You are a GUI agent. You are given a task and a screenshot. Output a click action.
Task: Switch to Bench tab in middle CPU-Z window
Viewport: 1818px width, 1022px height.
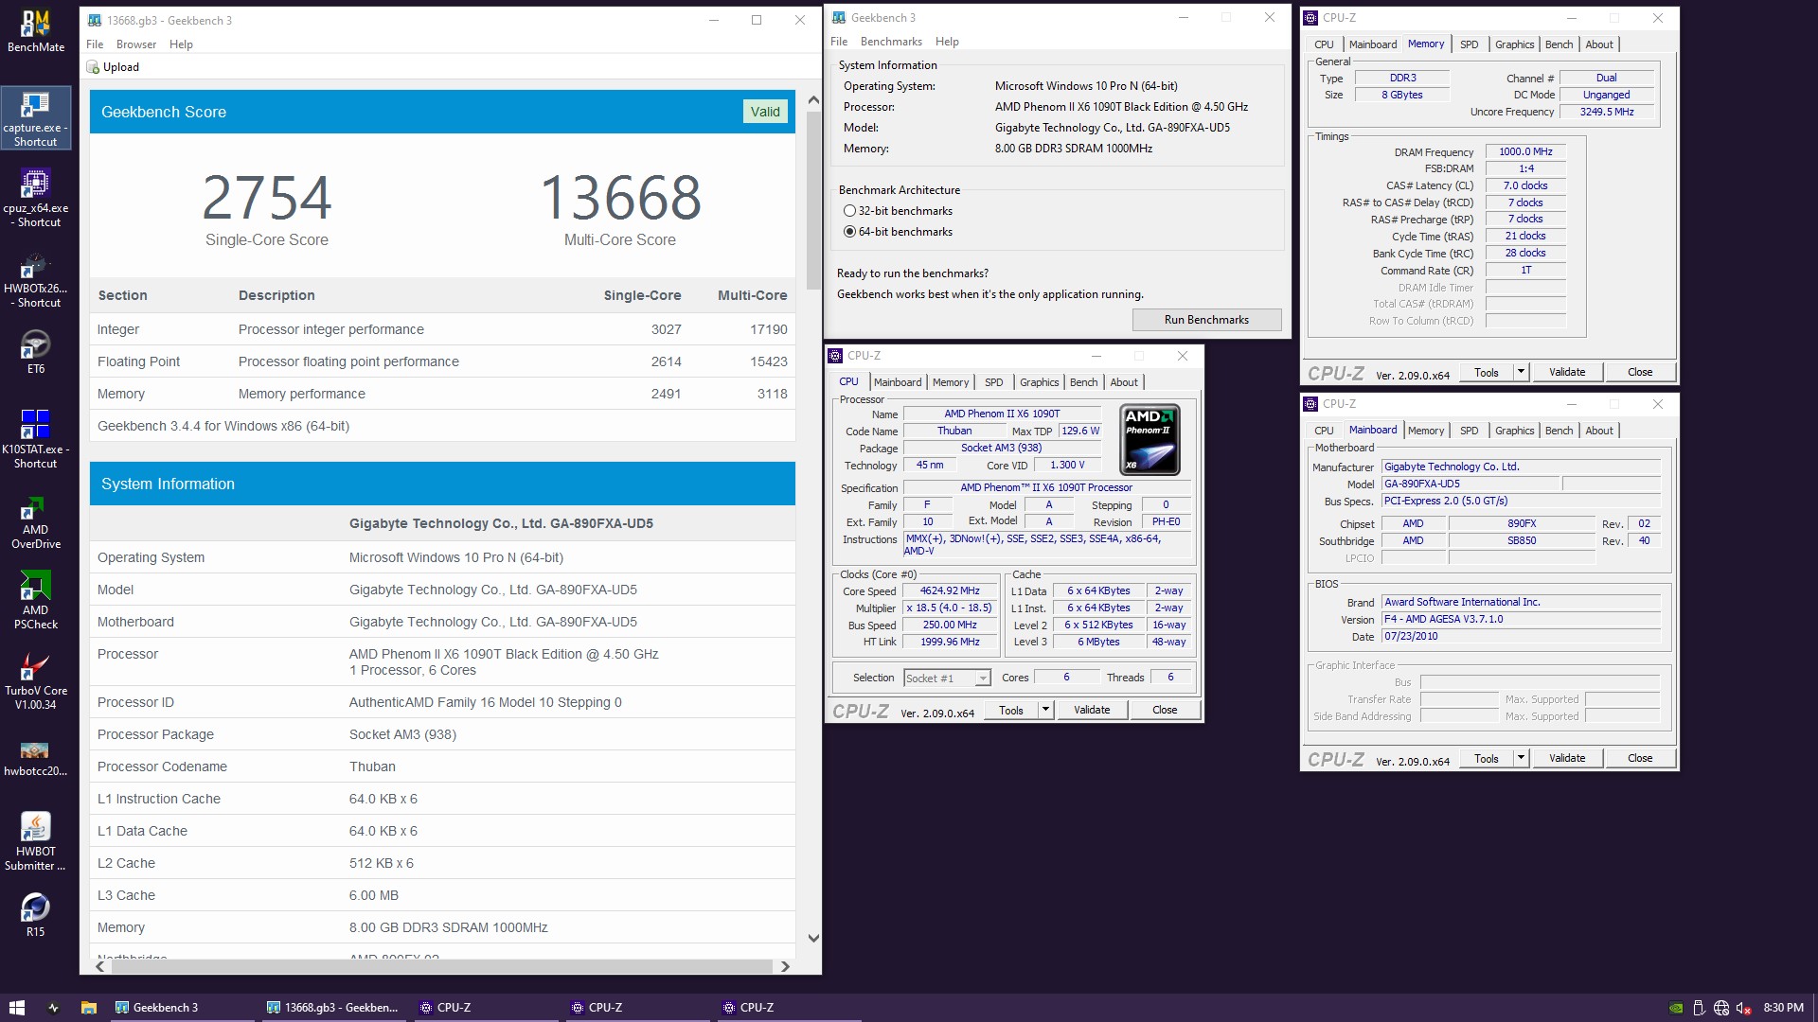(1083, 382)
